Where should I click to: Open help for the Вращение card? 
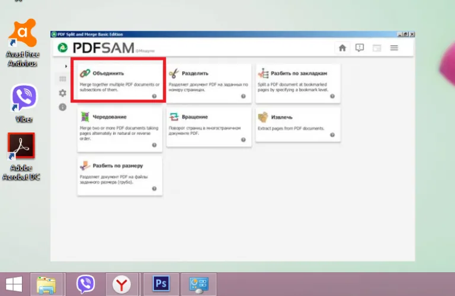(243, 140)
